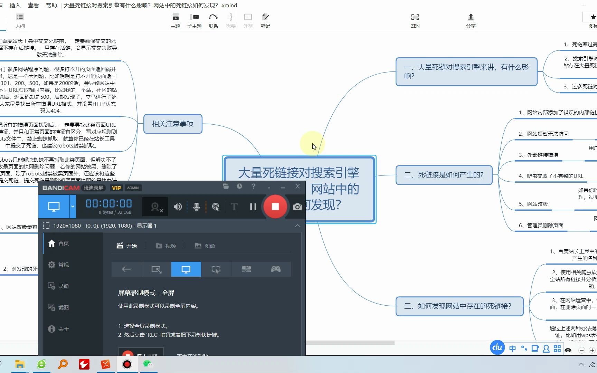Select topic 二、死链接是如何产生的?
Screen dimensions: 597x373
coord(444,175)
